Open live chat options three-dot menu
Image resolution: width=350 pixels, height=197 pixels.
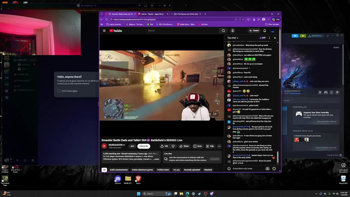pyautogui.click(x=269, y=38)
